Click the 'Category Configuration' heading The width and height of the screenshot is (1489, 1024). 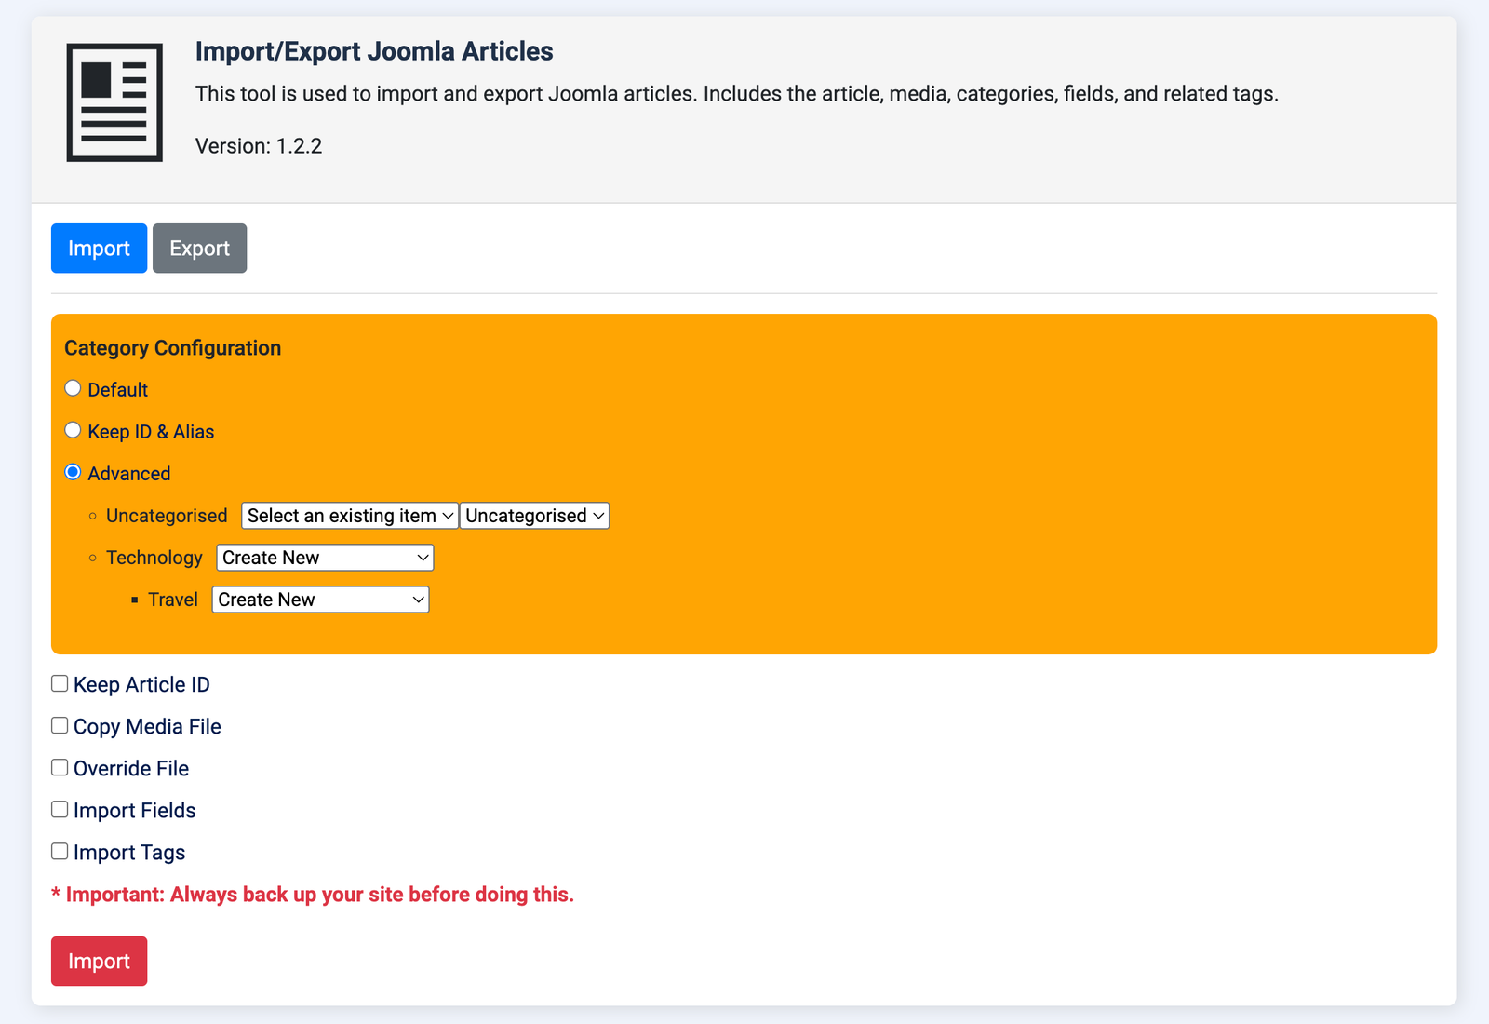pyautogui.click(x=172, y=348)
